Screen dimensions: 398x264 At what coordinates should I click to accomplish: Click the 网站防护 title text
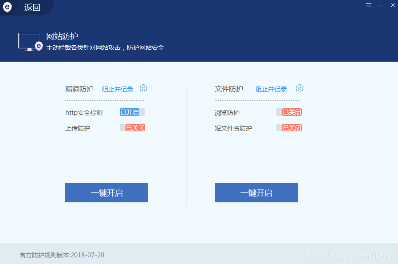[x=62, y=36]
